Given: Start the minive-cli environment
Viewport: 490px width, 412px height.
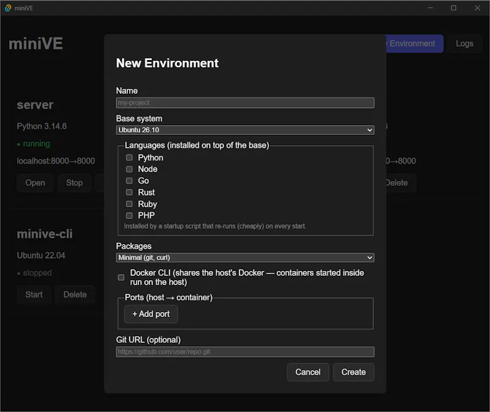Looking at the screenshot, I should click(34, 294).
